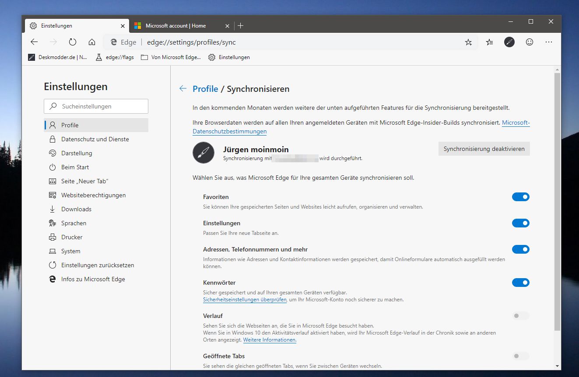Viewport: 579px width, 377px height.
Task: Open Einstellungen zurücksetzen section
Action: [x=96, y=265]
